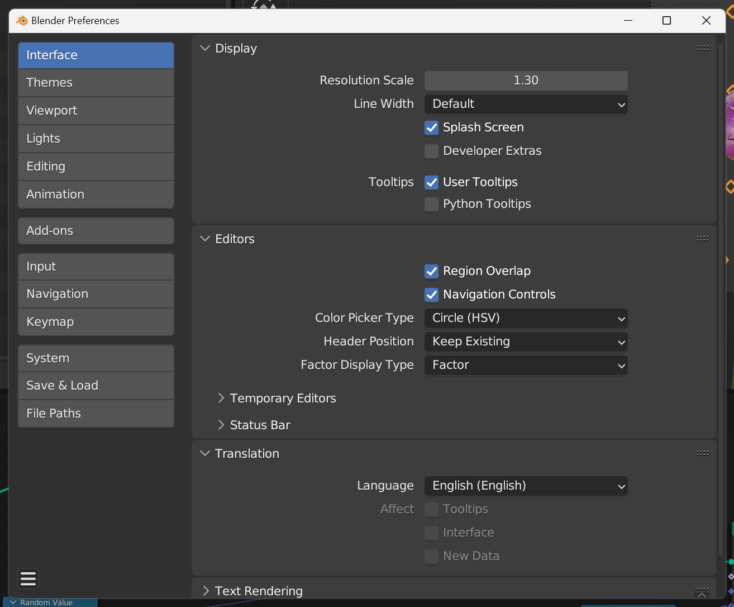Screen dimensions: 734x607
Task: Expand the Temporary Editors subpanel
Action: (221, 398)
